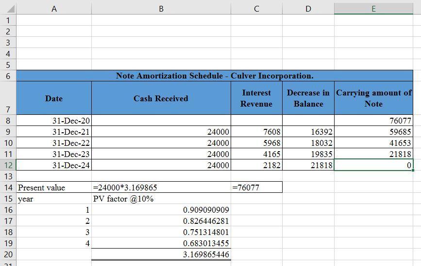The image size is (421, 266).
Task: Select column E header
Action: 373,9
